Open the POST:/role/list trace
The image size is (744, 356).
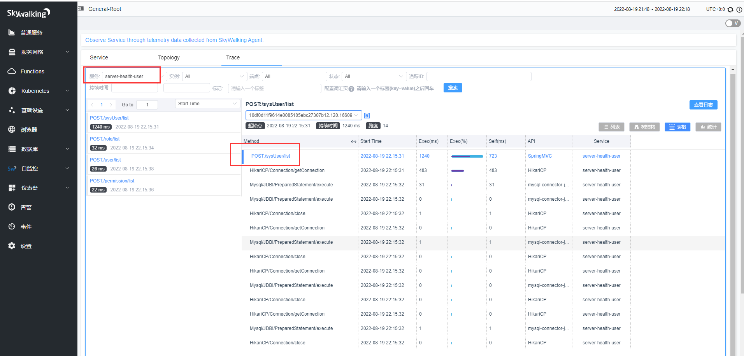point(105,139)
